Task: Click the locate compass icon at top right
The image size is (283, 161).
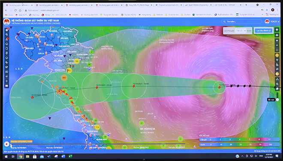Action: (277, 30)
